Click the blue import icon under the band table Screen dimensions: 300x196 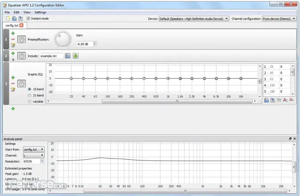(x=267, y=100)
